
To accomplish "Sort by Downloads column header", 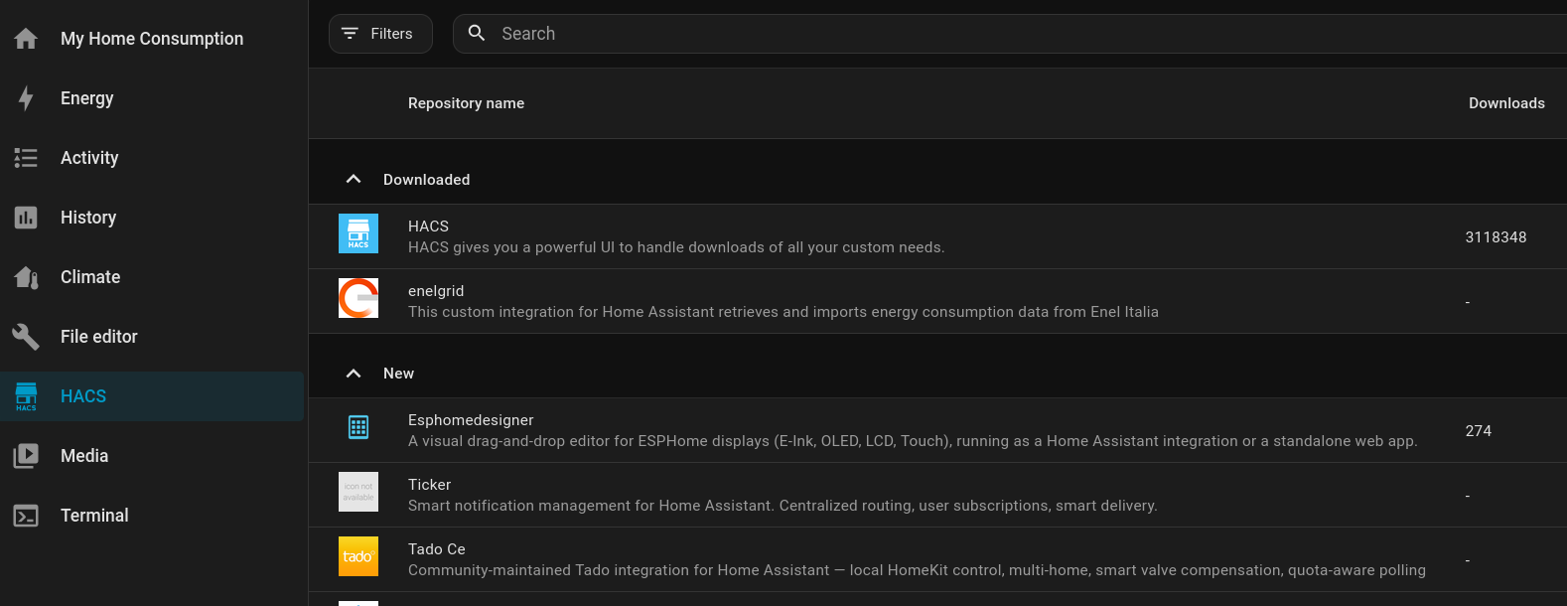I will click(x=1506, y=103).
